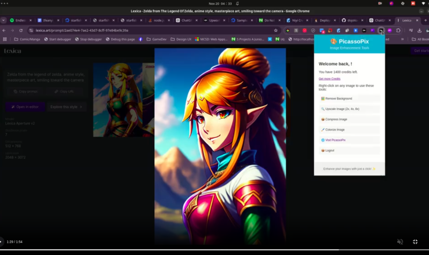Select Upscale Image (2x, 4x, 8x)

(350, 109)
